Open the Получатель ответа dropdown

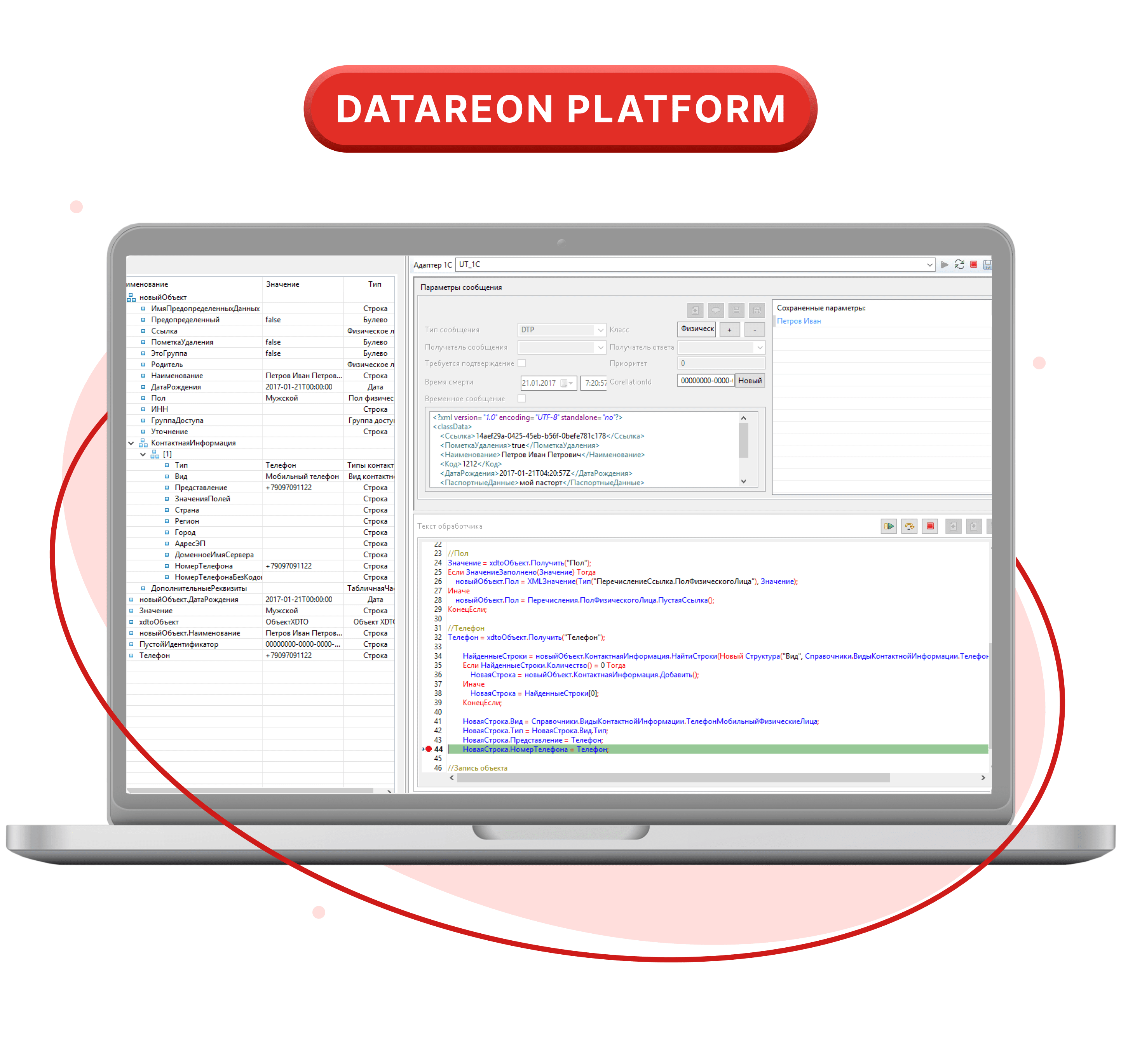tap(760, 347)
